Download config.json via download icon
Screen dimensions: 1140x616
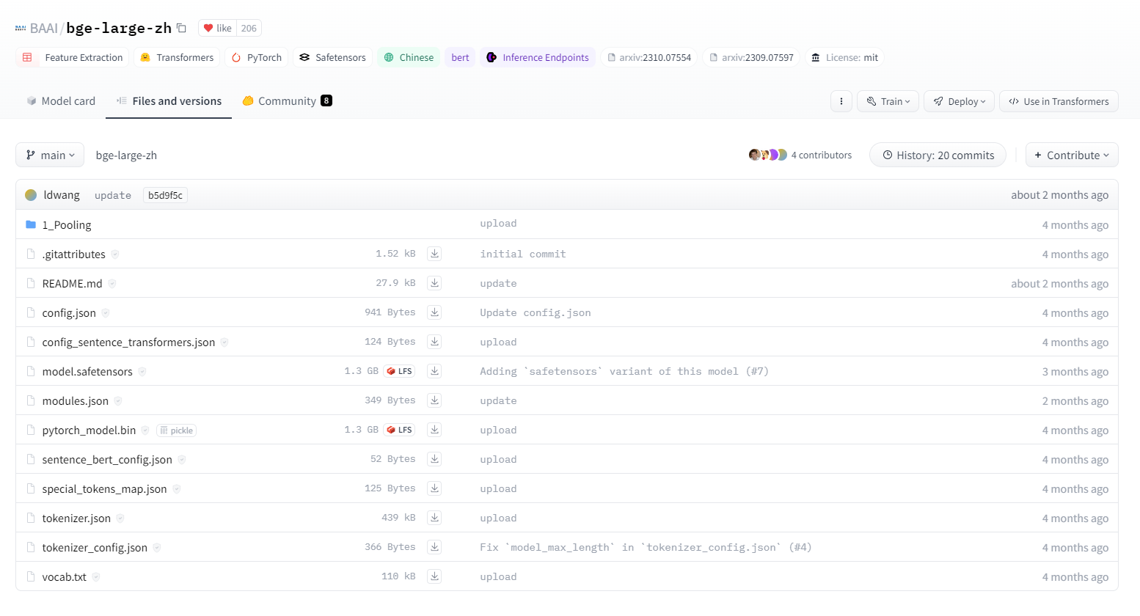pos(434,312)
